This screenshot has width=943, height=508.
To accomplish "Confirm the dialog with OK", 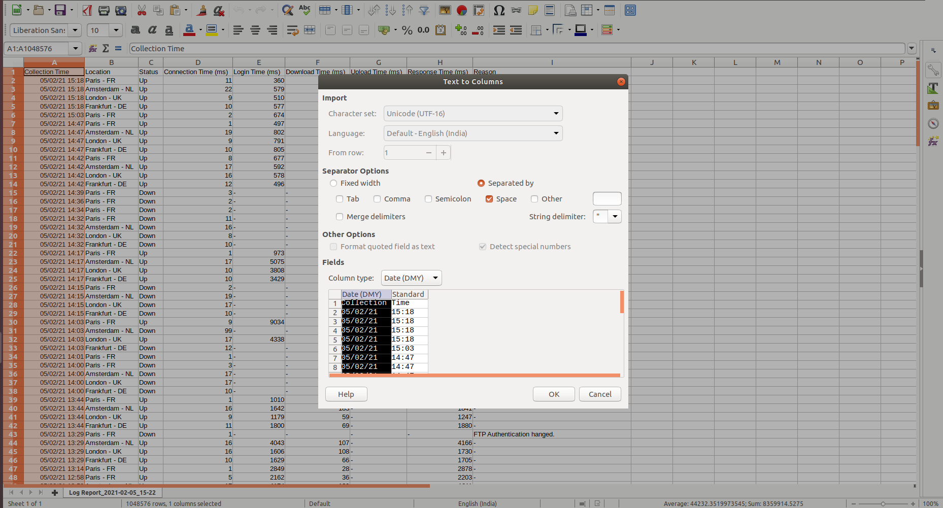I will 554,394.
